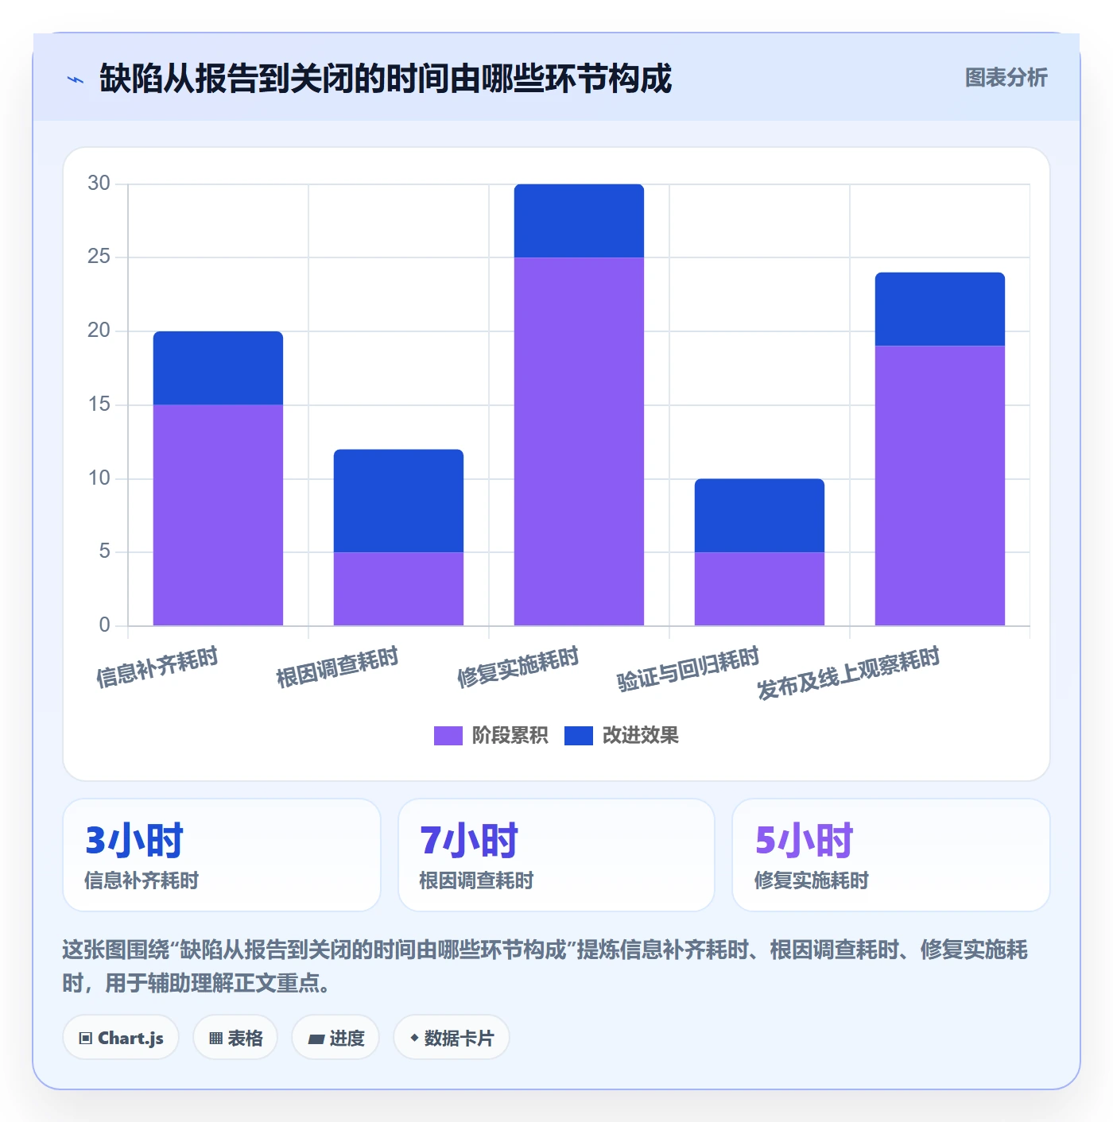This screenshot has height=1122, width=1113.
Task: Choose the 进度 tag
Action: (335, 1037)
